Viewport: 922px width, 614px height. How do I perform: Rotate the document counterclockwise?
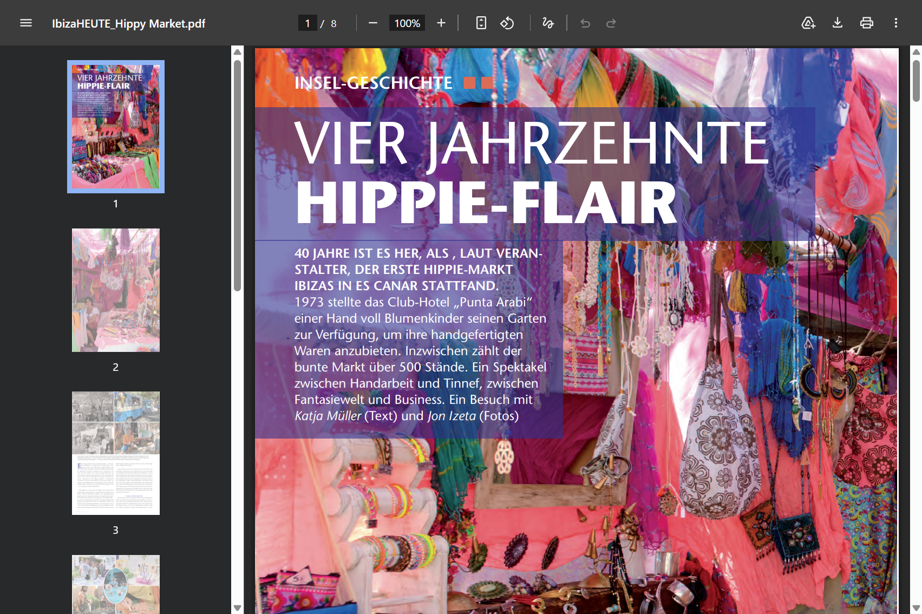tap(507, 23)
